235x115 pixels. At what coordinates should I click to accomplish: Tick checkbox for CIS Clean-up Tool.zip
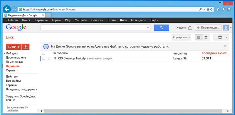coord(43,59)
